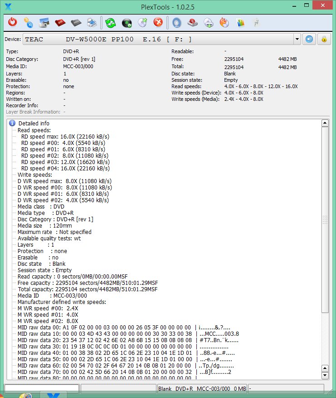This screenshot has height=398, width=336.
Task: Click the grayed-out pencil toolbar icon
Action: click(x=257, y=23)
